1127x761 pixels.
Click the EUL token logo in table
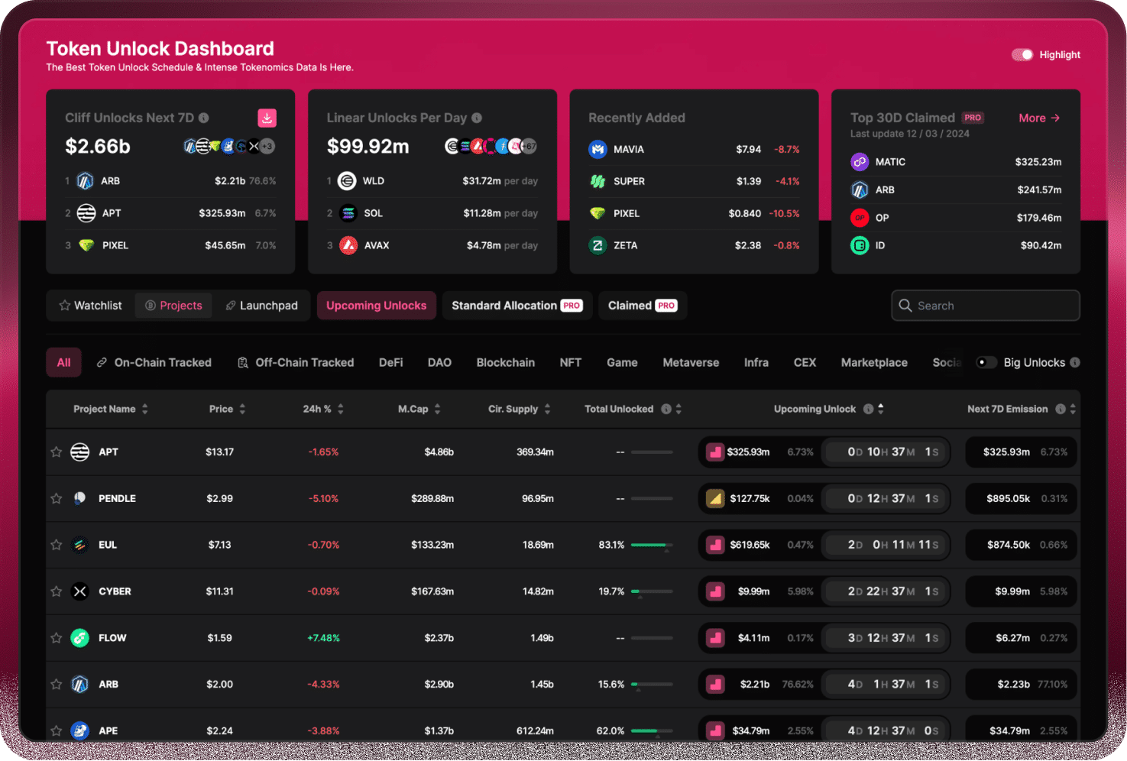pos(79,545)
